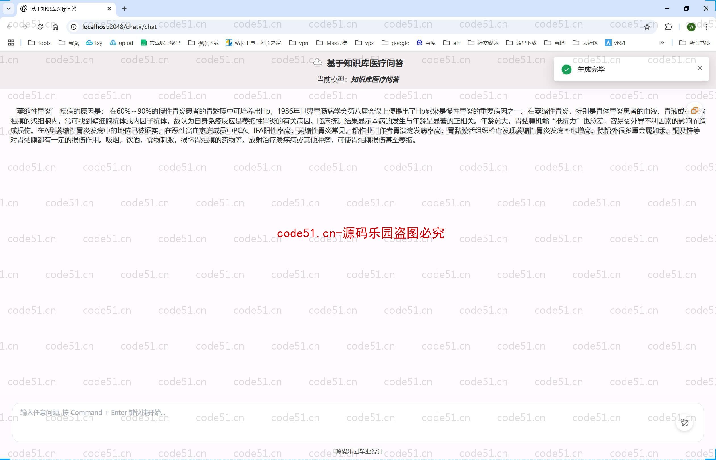Click the 源码乐园毕业设计 footer text
716x460 pixels.
tap(359, 451)
